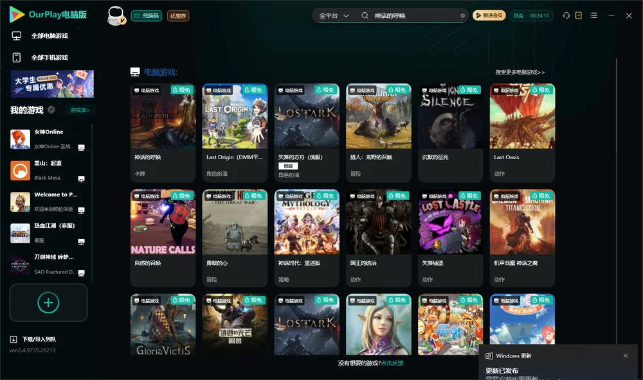Open 勇敢的心 game card
Image resolution: width=643 pixels, height=380 pixels.
click(235, 238)
